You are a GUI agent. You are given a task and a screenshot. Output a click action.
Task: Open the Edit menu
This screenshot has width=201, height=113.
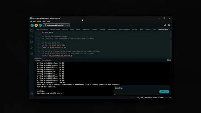coord(34,21)
